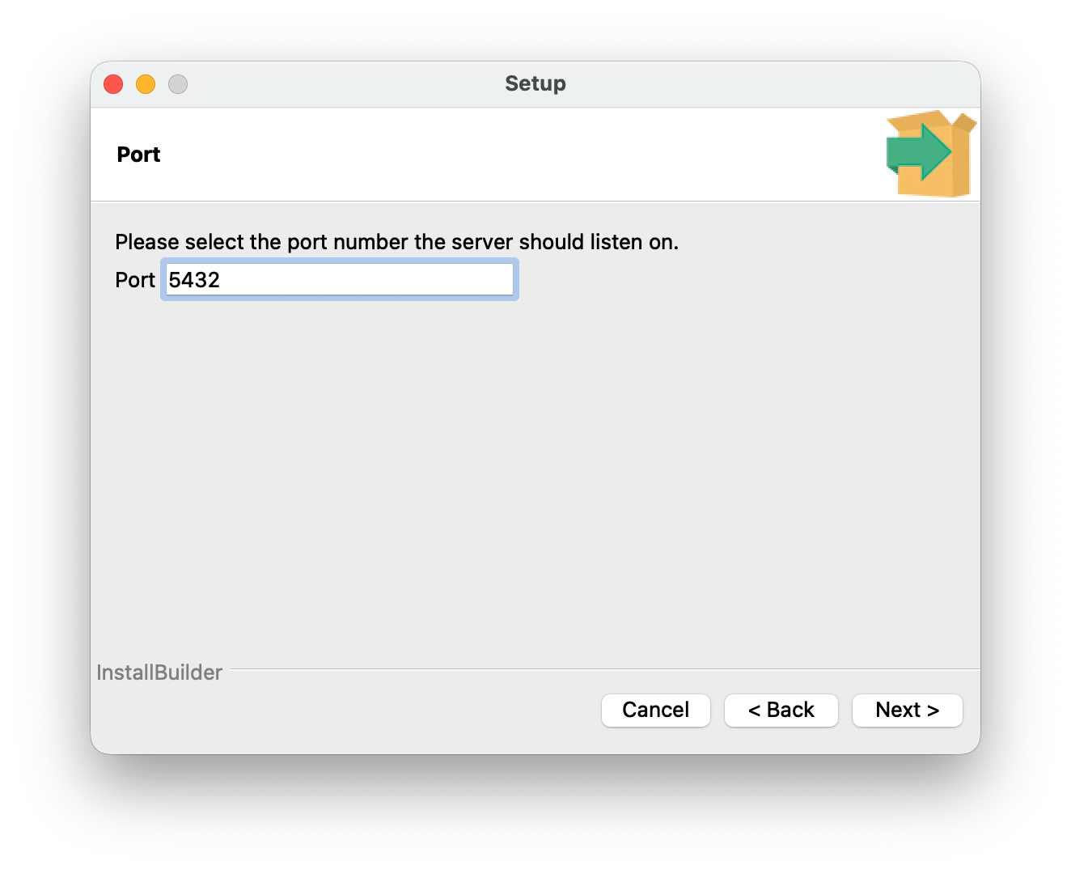The image size is (1071, 874).
Task: Click the port number instruction text
Action: click(396, 242)
